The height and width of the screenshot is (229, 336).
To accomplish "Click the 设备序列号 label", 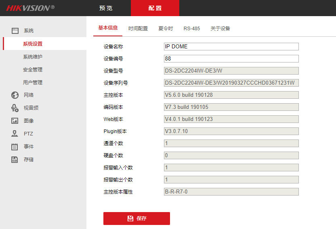I will 116,83.
